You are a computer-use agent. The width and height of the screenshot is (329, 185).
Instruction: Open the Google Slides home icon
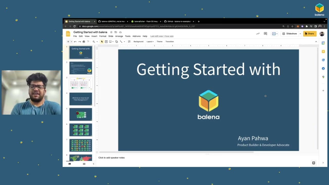[68, 34]
